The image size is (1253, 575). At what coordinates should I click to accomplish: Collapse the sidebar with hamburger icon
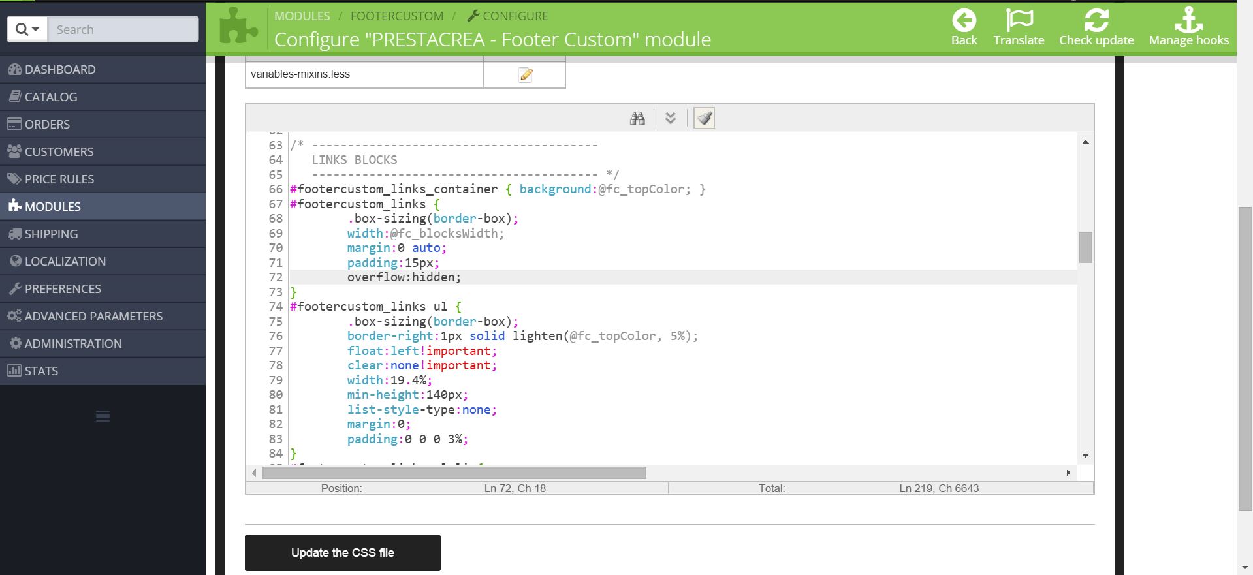point(103,416)
